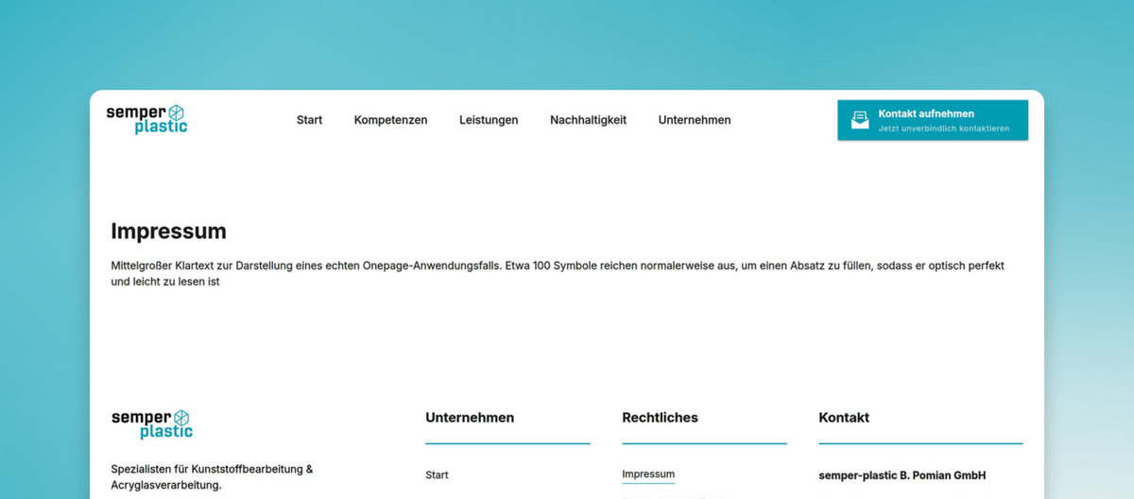Follow the Start link in footer
The height and width of the screenshot is (499, 1134).
click(437, 474)
